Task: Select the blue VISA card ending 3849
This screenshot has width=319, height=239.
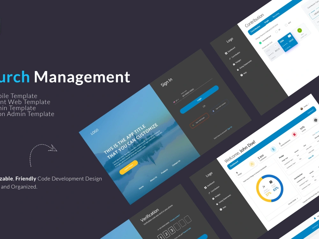Action: tap(287, 42)
